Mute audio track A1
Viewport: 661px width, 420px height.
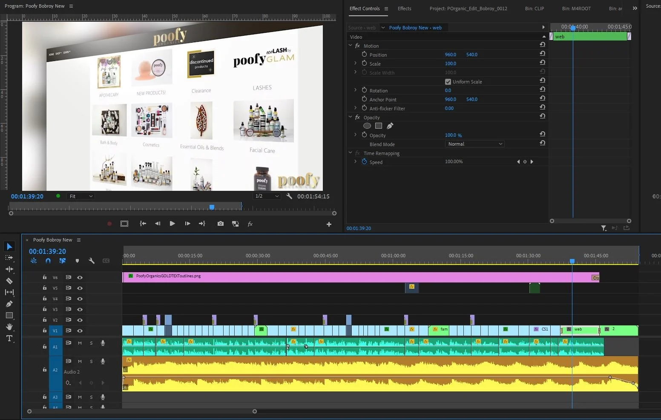[x=80, y=343]
